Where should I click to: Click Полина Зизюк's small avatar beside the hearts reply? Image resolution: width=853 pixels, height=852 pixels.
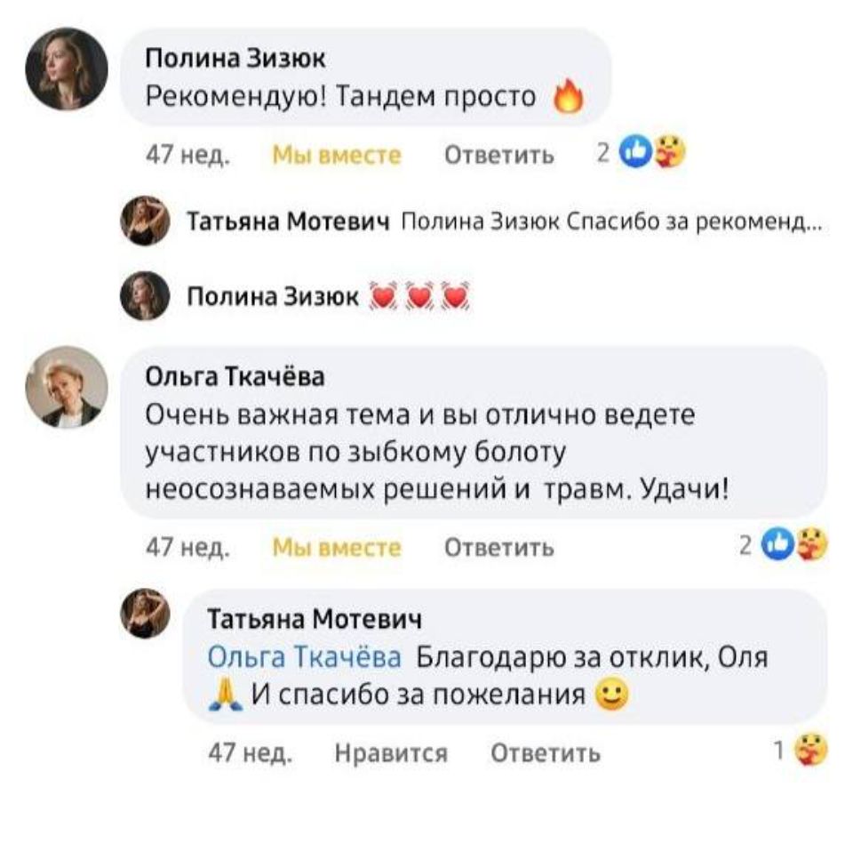pos(144,296)
